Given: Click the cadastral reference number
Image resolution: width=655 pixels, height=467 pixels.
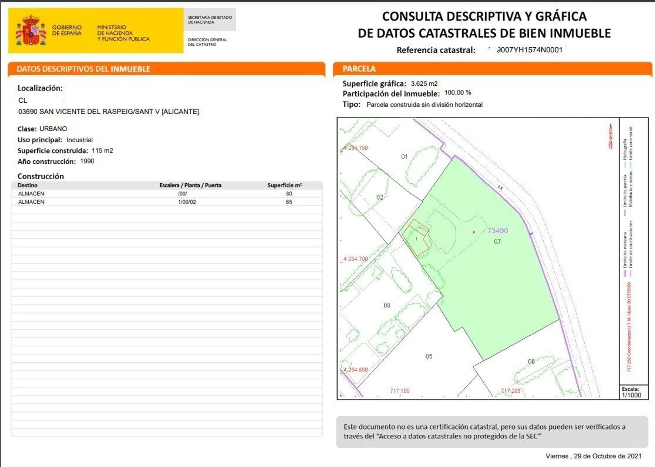Looking at the screenshot, I should pyautogui.click(x=529, y=50).
